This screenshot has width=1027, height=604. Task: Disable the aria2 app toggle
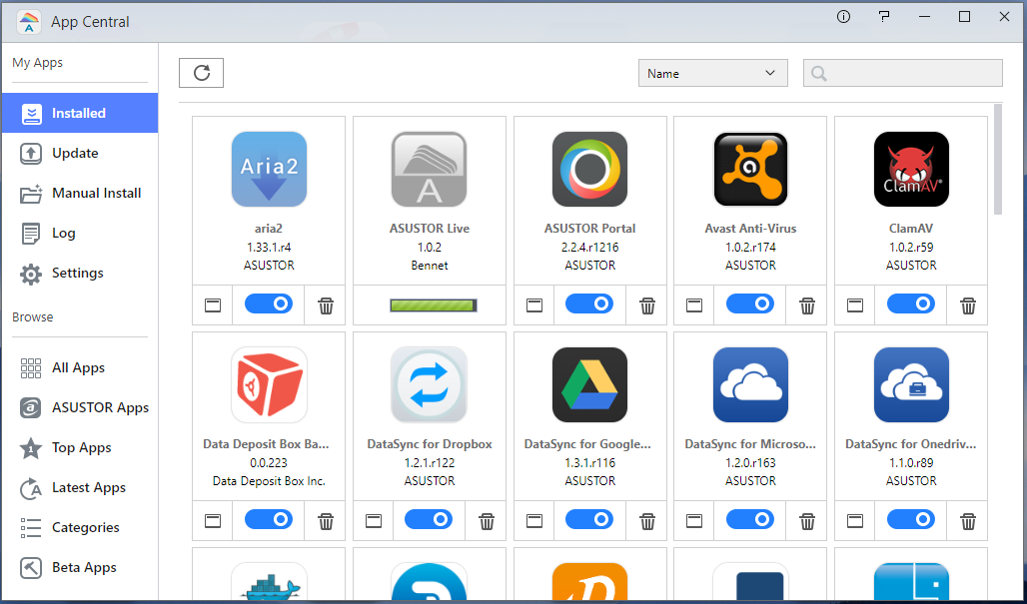[269, 303]
